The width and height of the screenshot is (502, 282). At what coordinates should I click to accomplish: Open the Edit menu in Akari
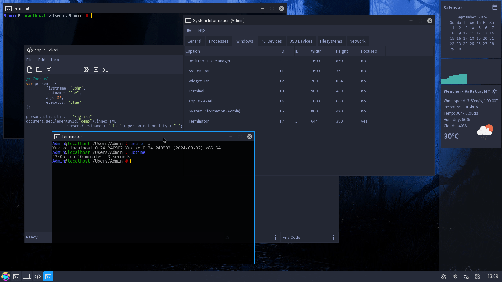coord(42,60)
